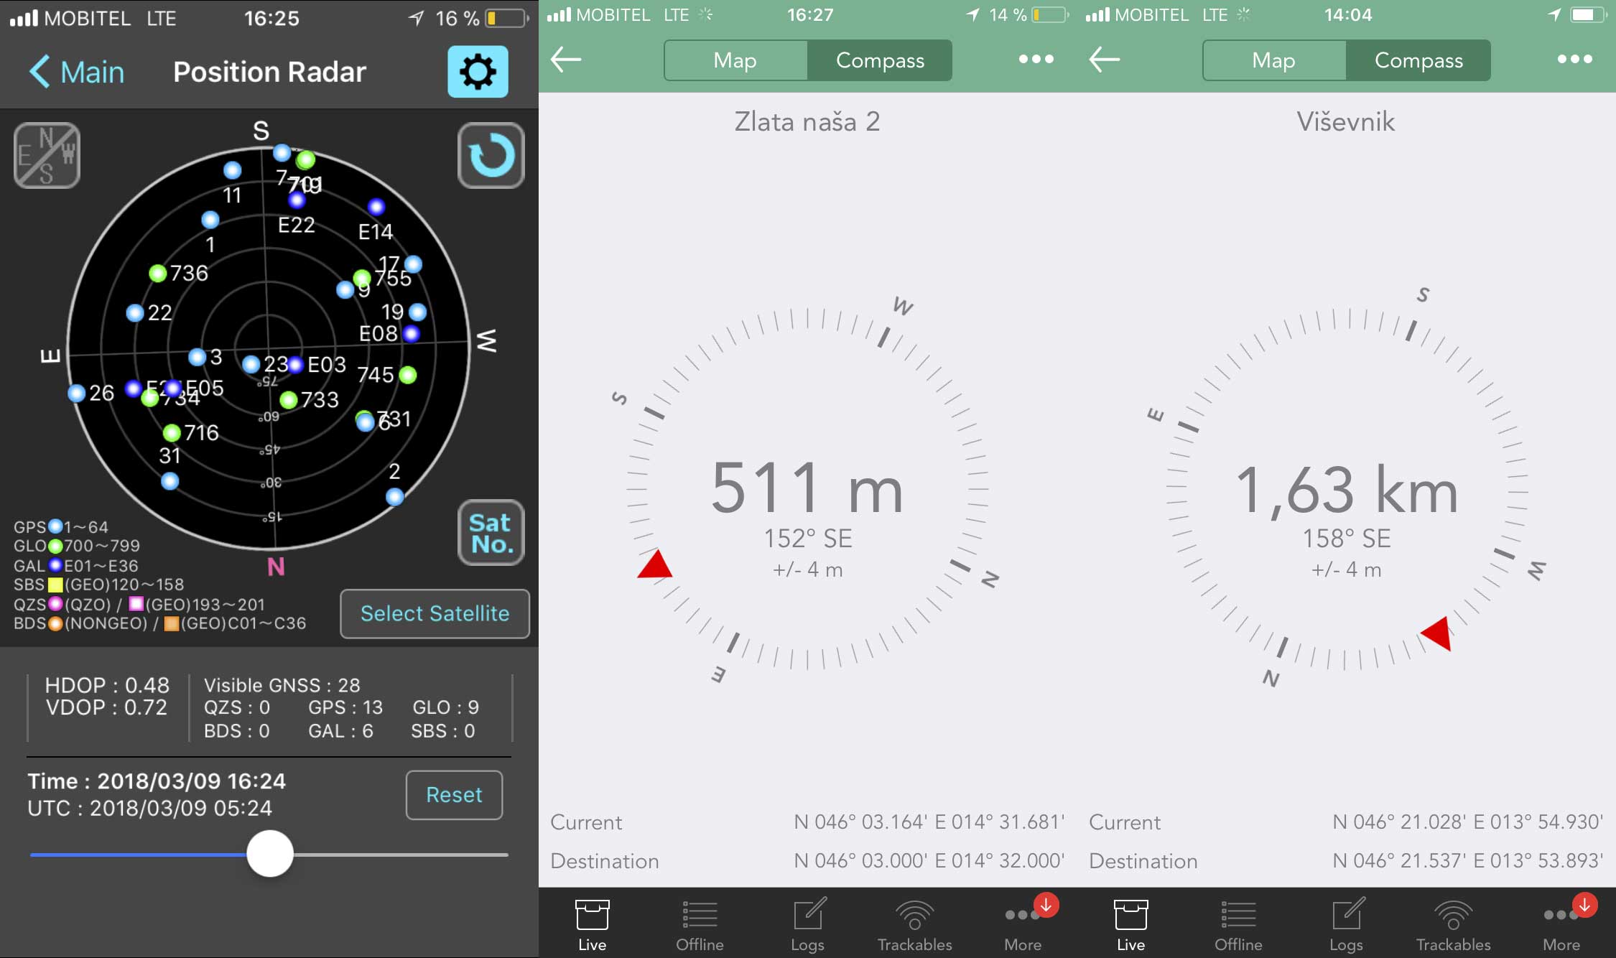This screenshot has width=1616, height=958.
Task: Tap the Zlata naša 2 title
Action: (x=807, y=121)
